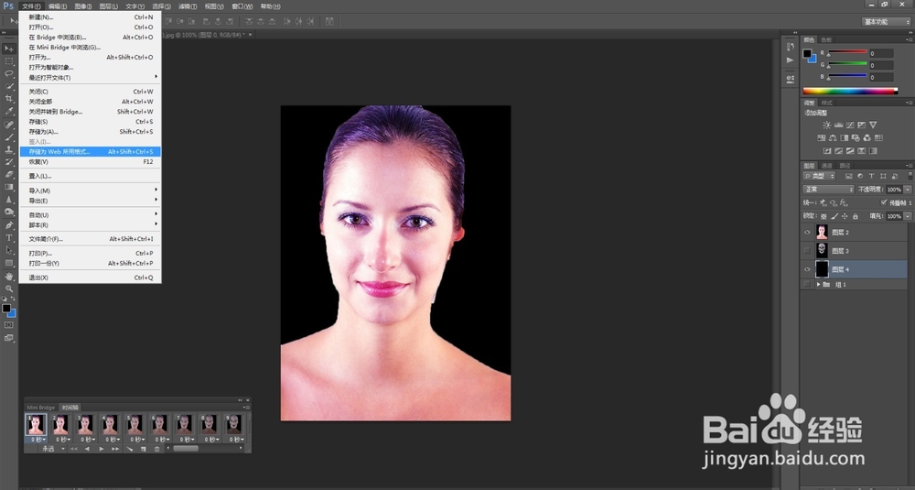
Task: Open the layer filter 类型 dropdown
Action: 819,176
